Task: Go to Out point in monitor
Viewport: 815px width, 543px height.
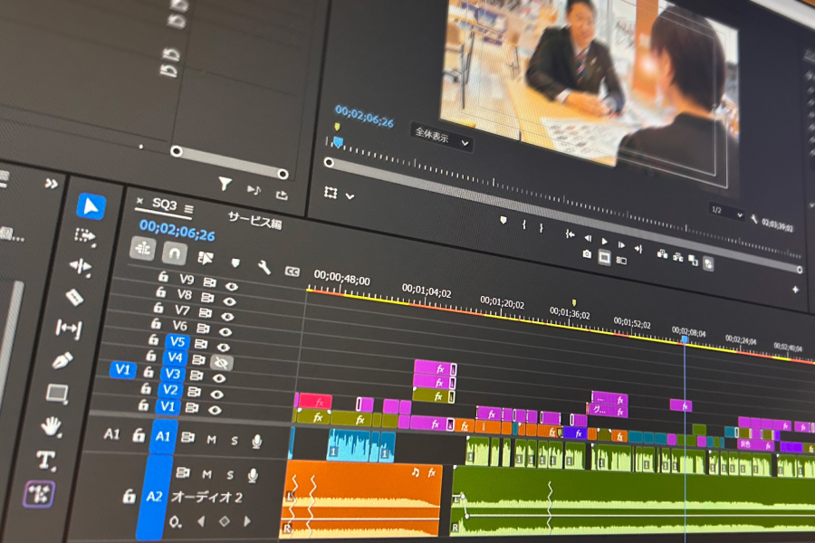Action: point(638,250)
